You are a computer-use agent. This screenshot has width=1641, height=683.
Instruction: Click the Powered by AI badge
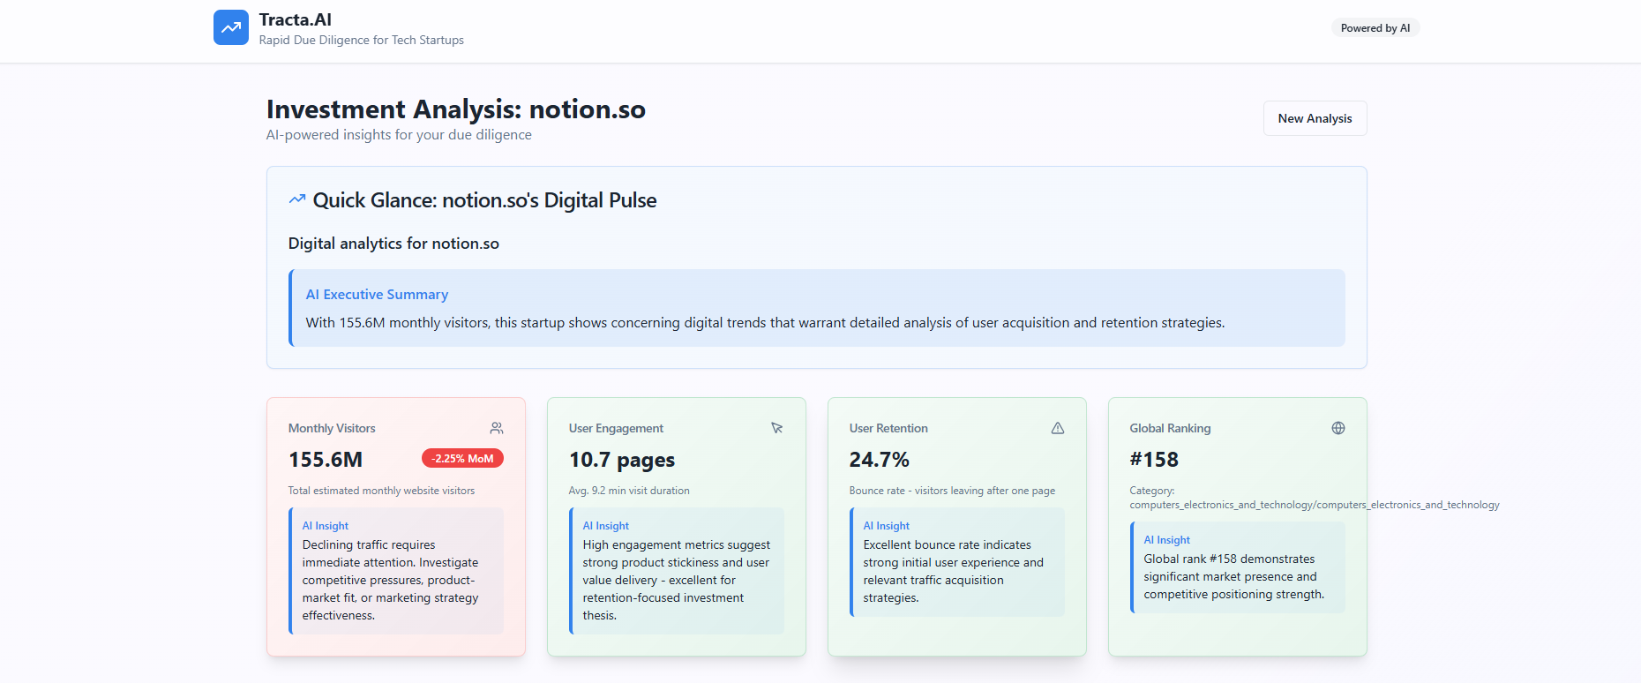pos(1375,28)
